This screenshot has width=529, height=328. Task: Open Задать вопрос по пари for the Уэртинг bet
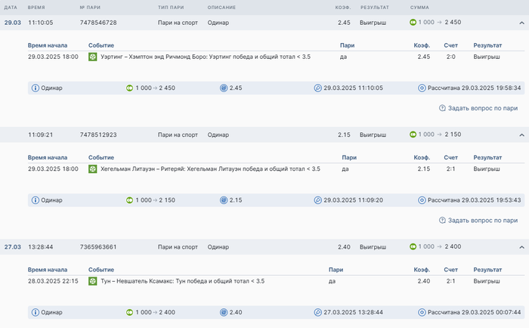click(x=482, y=108)
